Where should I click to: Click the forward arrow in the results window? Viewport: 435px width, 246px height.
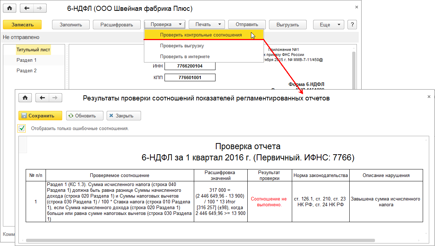(55, 98)
